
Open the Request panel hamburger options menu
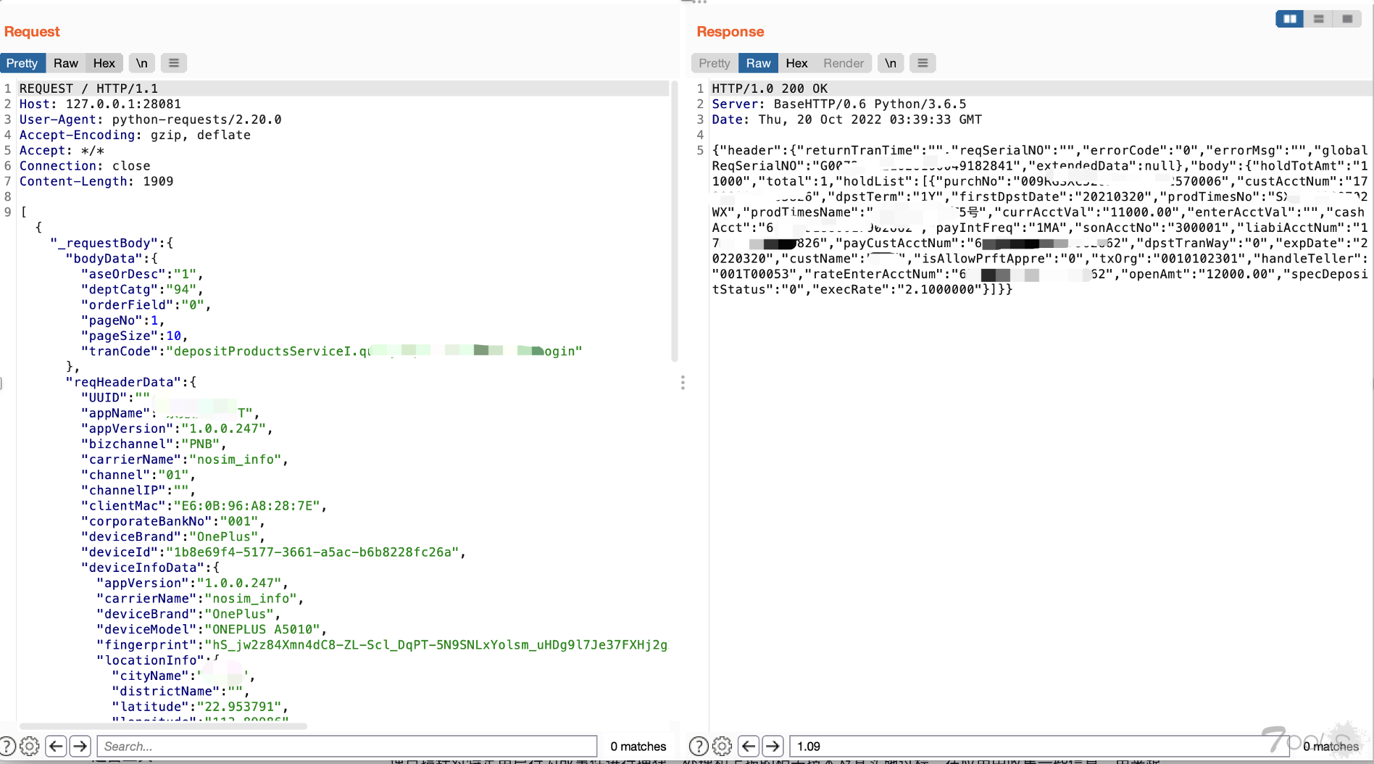pos(174,63)
